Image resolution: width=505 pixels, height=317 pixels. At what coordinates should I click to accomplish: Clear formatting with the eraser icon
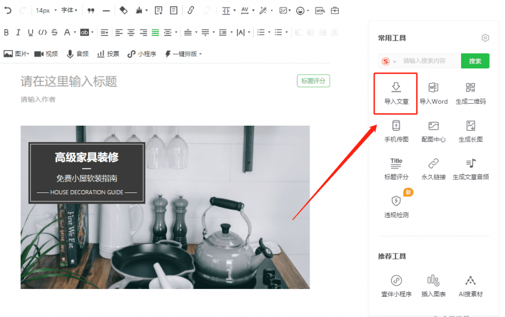[124, 11]
